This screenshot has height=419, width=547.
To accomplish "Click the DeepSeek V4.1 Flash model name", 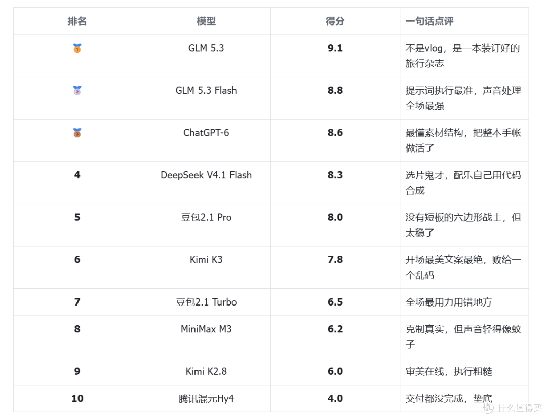I will point(206,175).
